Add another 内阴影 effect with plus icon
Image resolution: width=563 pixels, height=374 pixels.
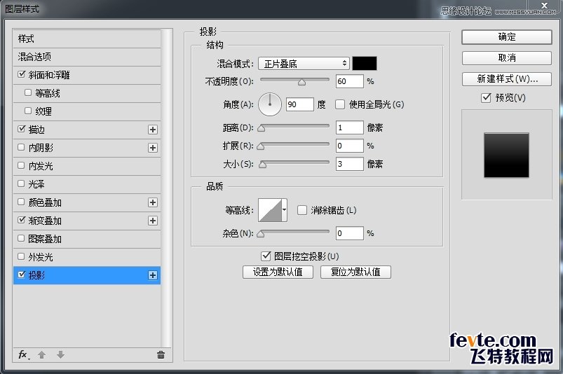(x=153, y=148)
